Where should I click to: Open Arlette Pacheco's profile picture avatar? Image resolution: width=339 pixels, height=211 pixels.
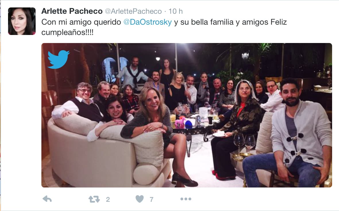click(22, 21)
